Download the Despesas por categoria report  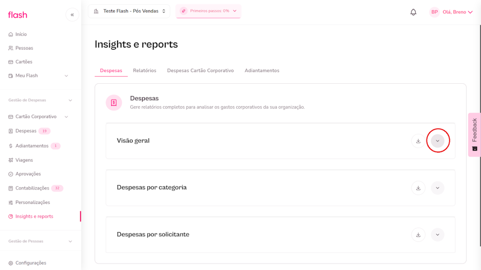(418, 188)
